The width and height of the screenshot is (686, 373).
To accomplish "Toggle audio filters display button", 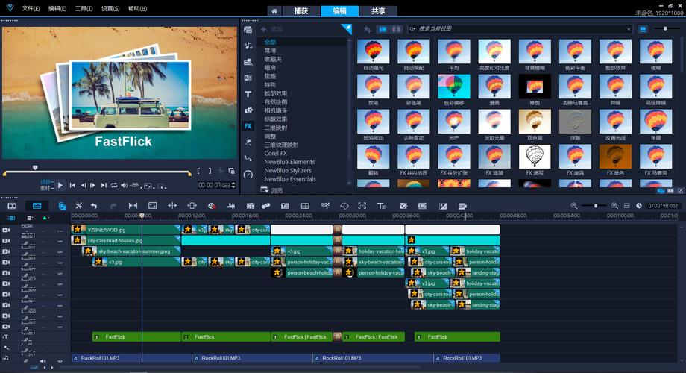I will click(x=395, y=28).
